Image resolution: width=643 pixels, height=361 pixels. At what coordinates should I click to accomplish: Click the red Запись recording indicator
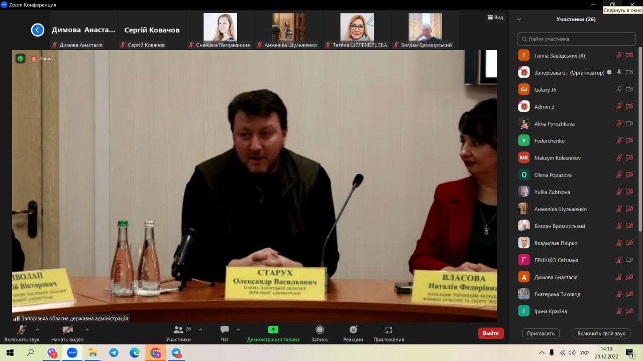(43, 59)
